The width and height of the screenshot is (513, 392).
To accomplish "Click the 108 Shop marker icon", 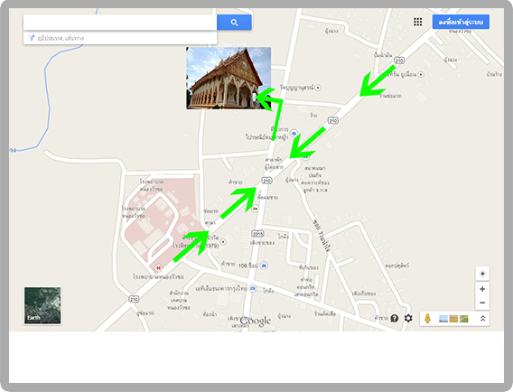I will click(264, 266).
